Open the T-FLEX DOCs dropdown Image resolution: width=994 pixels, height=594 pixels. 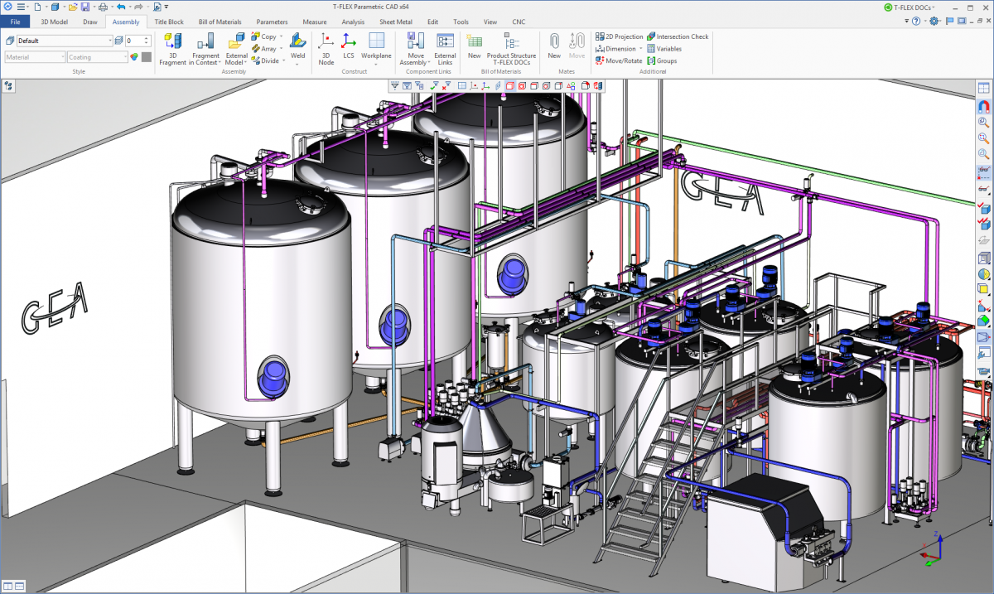coord(909,7)
